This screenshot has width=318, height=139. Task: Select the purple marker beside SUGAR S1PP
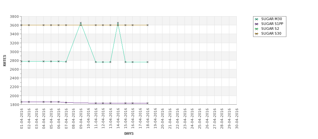click(x=257, y=24)
